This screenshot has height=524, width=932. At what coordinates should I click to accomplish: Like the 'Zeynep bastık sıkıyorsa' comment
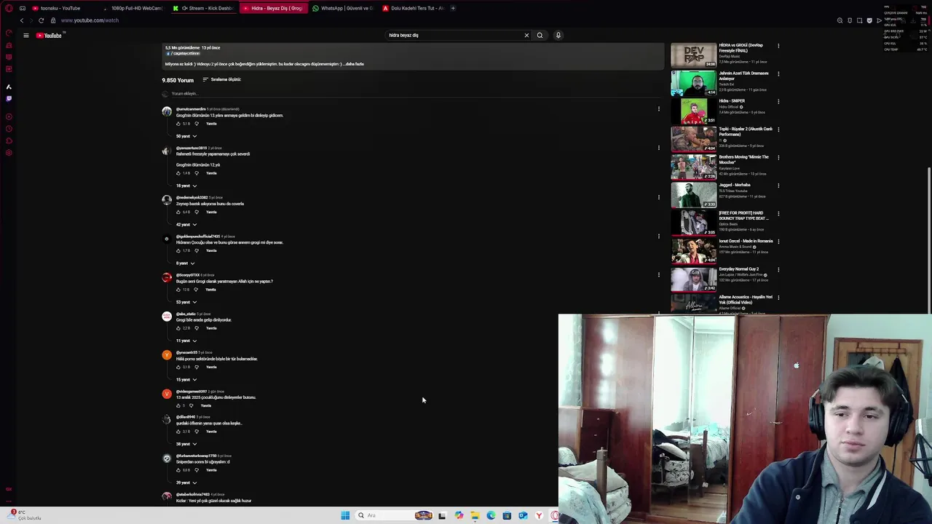click(178, 212)
